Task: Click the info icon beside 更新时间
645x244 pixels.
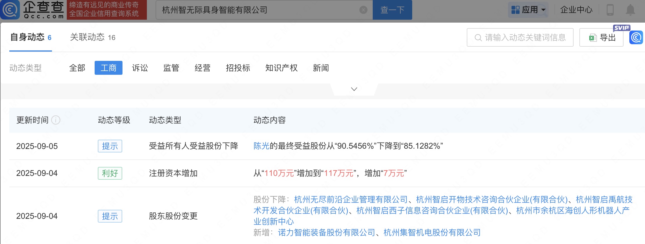Action: coord(56,120)
